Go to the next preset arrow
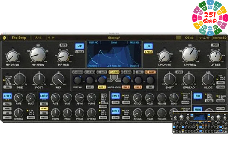Image resolution: width=228 pixels, height=155 pixels. pyautogui.click(x=53, y=38)
